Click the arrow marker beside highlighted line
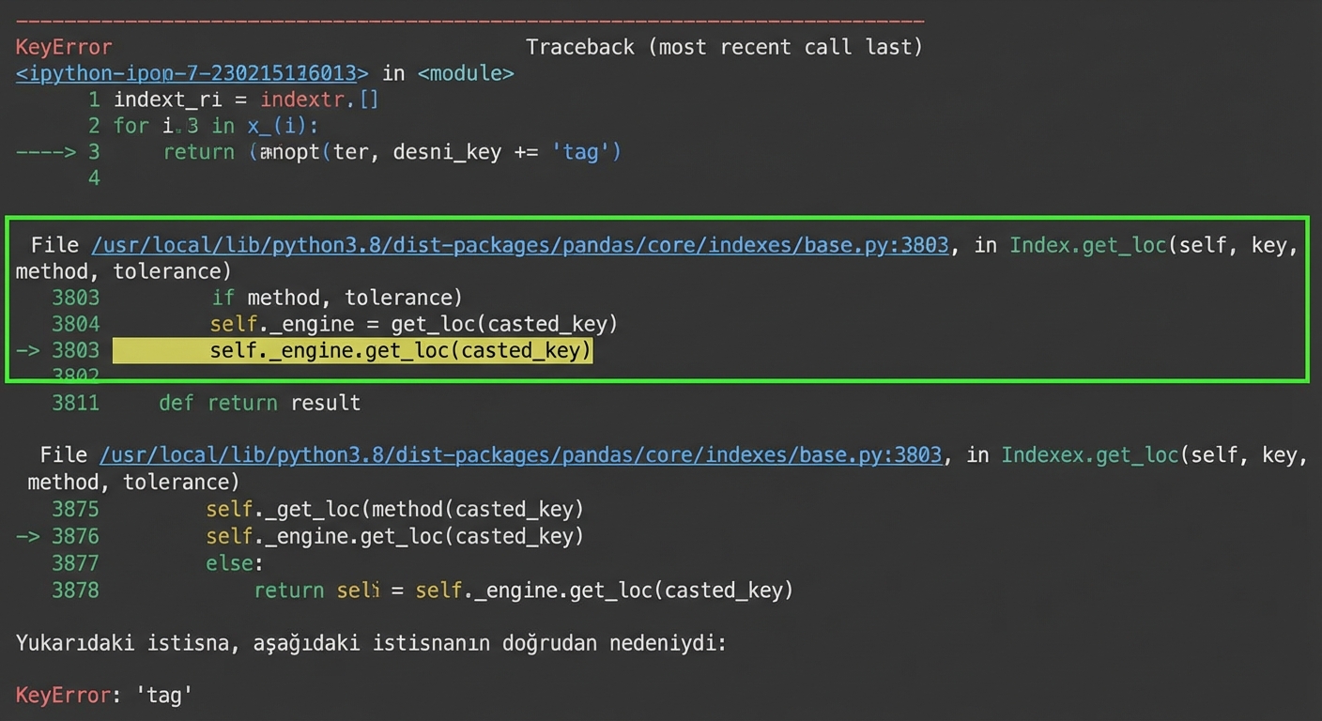 pos(28,350)
